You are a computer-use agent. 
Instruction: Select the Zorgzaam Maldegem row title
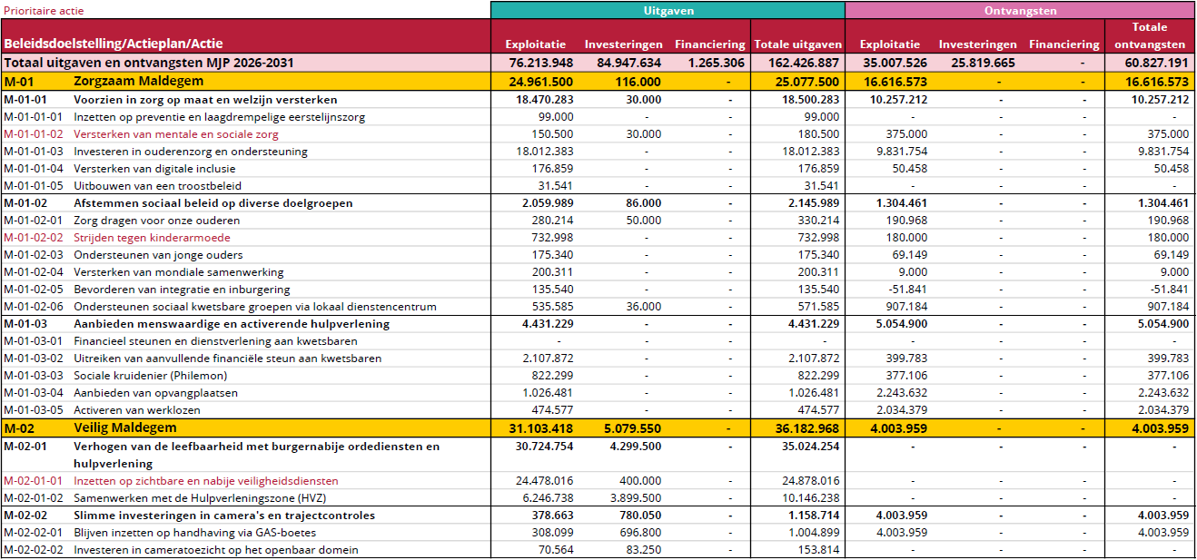pyautogui.click(x=124, y=82)
